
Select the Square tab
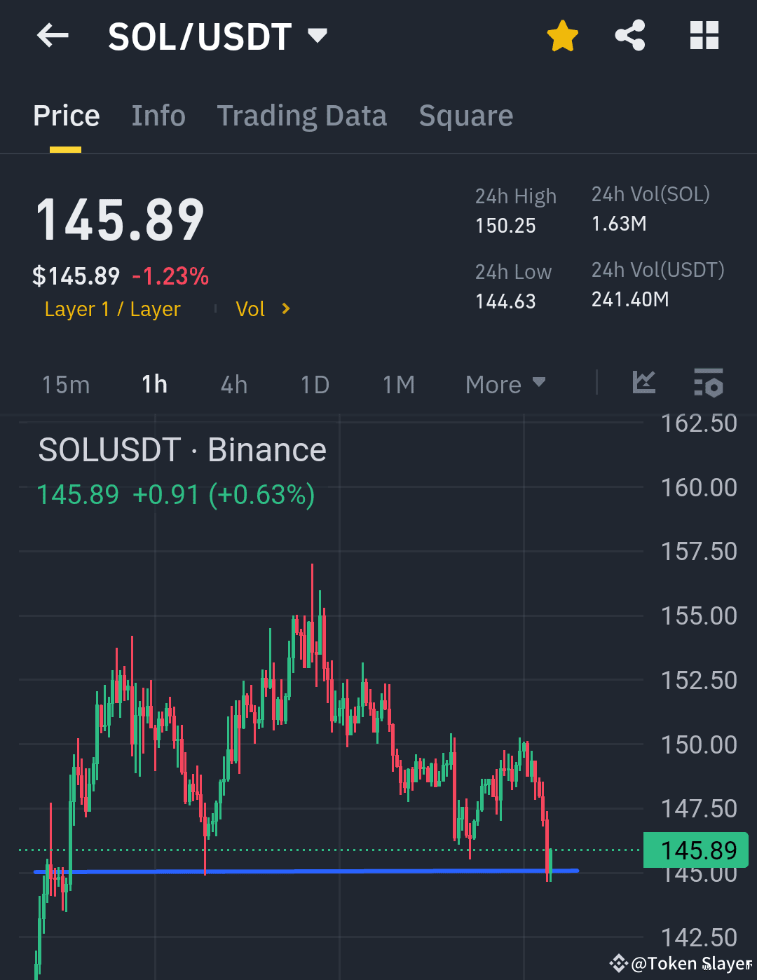pyautogui.click(x=465, y=116)
